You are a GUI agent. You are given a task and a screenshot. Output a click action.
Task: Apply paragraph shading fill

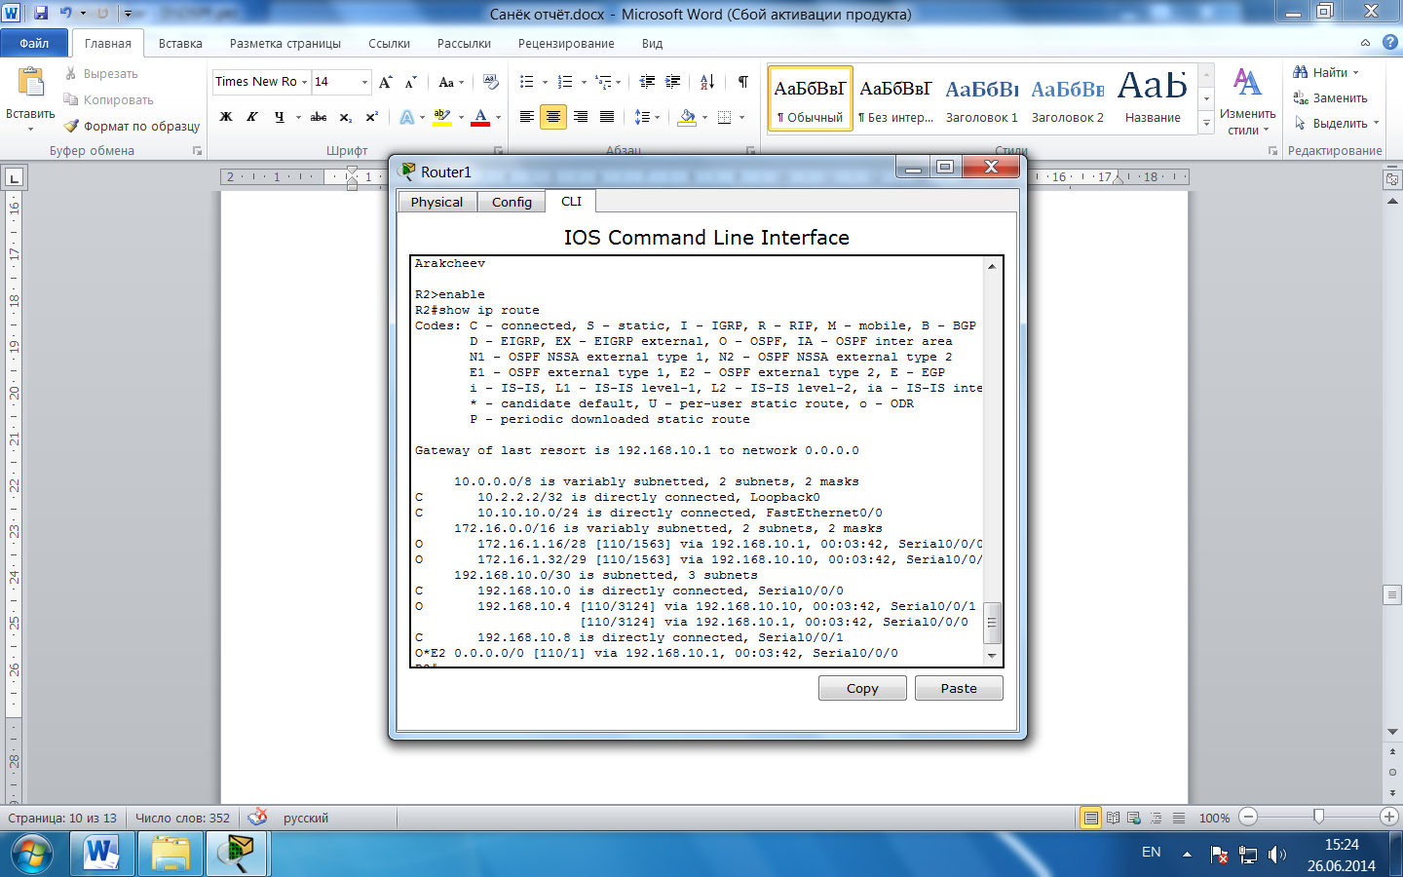click(687, 117)
